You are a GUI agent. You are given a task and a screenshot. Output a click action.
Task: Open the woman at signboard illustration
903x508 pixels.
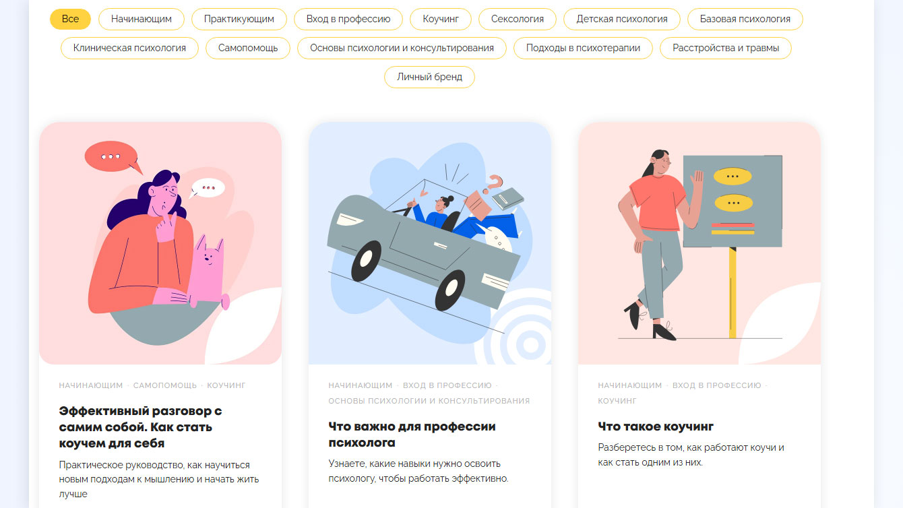pos(699,243)
